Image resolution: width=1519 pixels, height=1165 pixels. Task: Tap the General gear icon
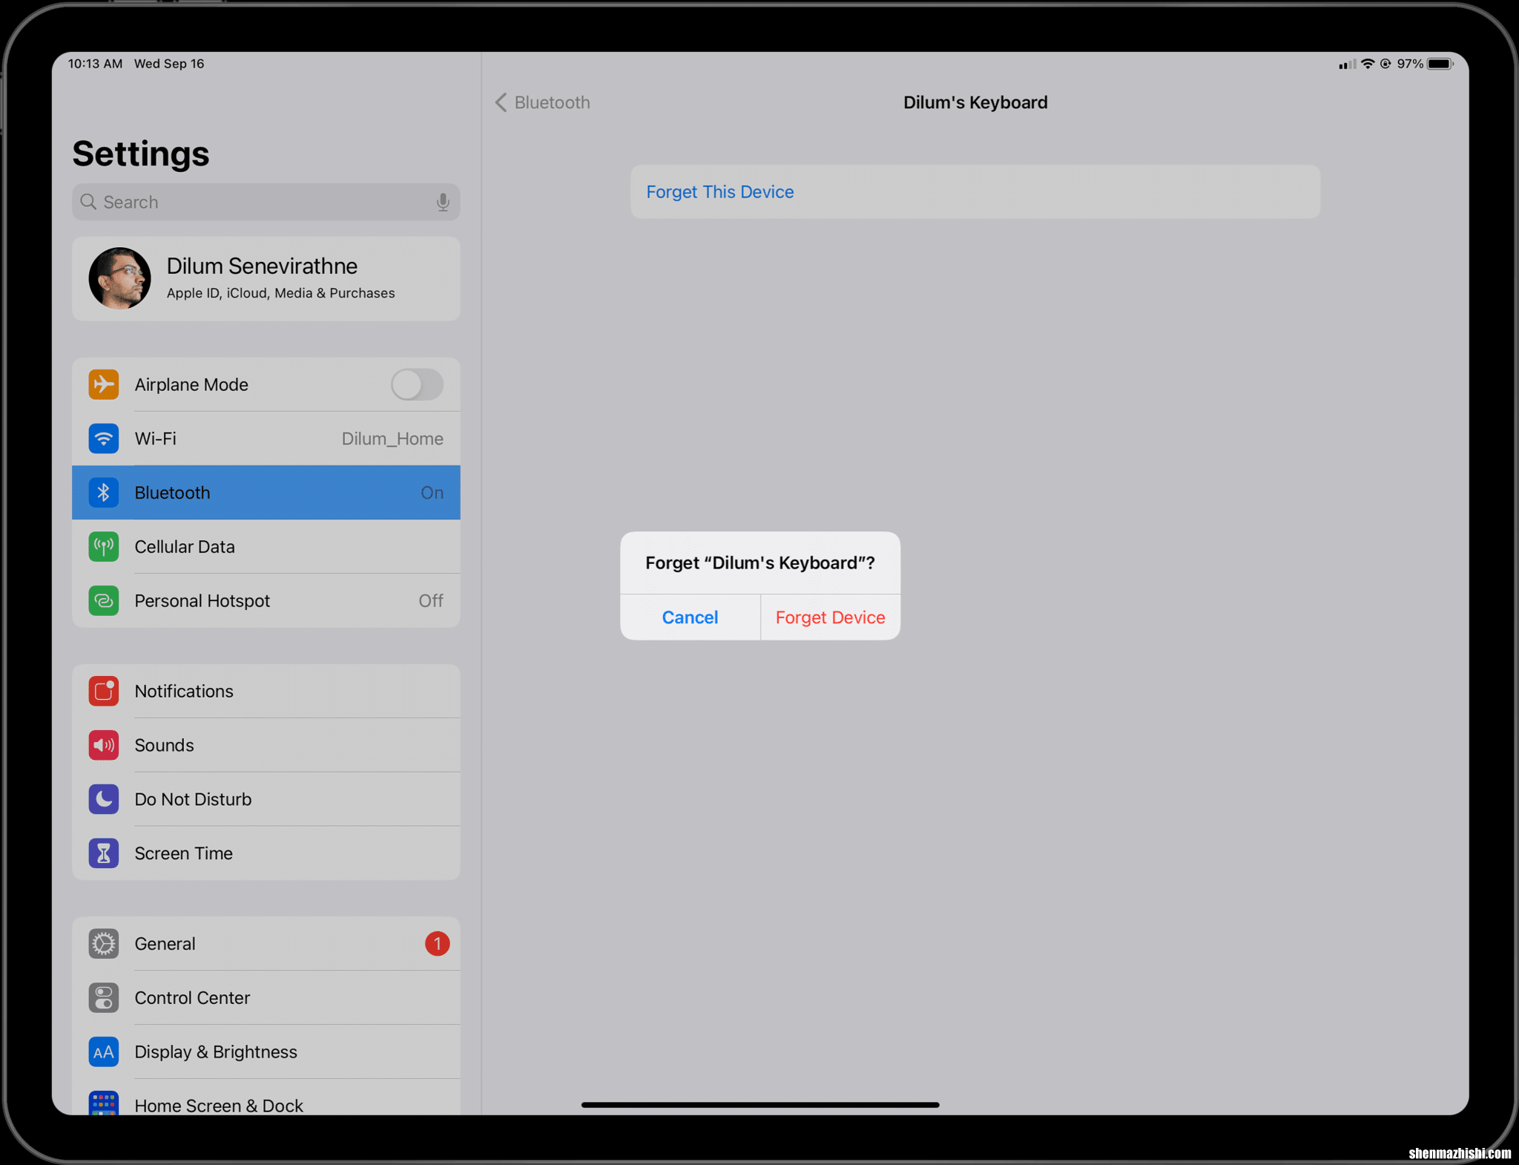point(104,944)
